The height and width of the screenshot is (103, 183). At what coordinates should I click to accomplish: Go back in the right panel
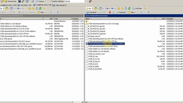[107, 8]
